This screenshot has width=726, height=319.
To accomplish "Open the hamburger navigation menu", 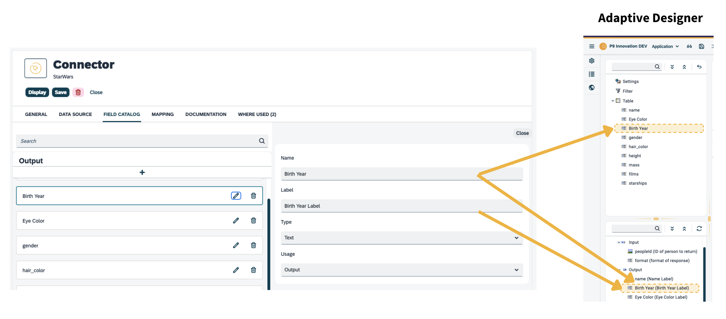I will point(592,46).
